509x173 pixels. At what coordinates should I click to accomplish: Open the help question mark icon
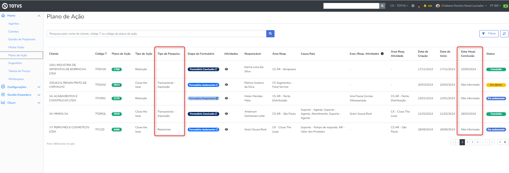(413, 6)
